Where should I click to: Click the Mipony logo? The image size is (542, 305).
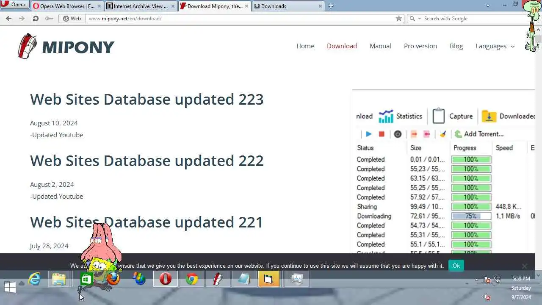[66, 46]
